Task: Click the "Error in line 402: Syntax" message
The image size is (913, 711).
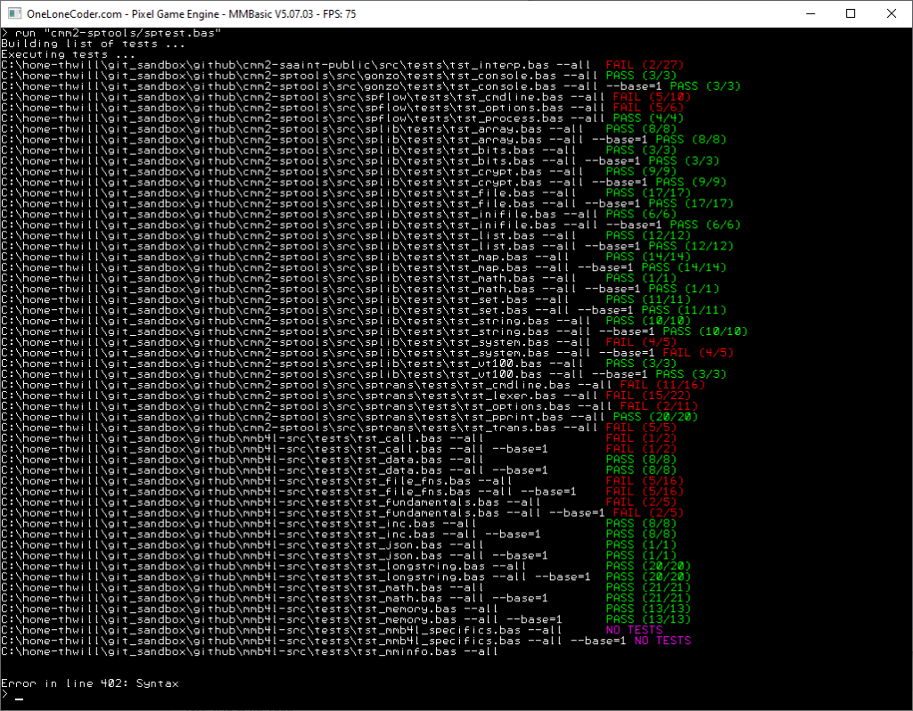Action: (x=89, y=683)
